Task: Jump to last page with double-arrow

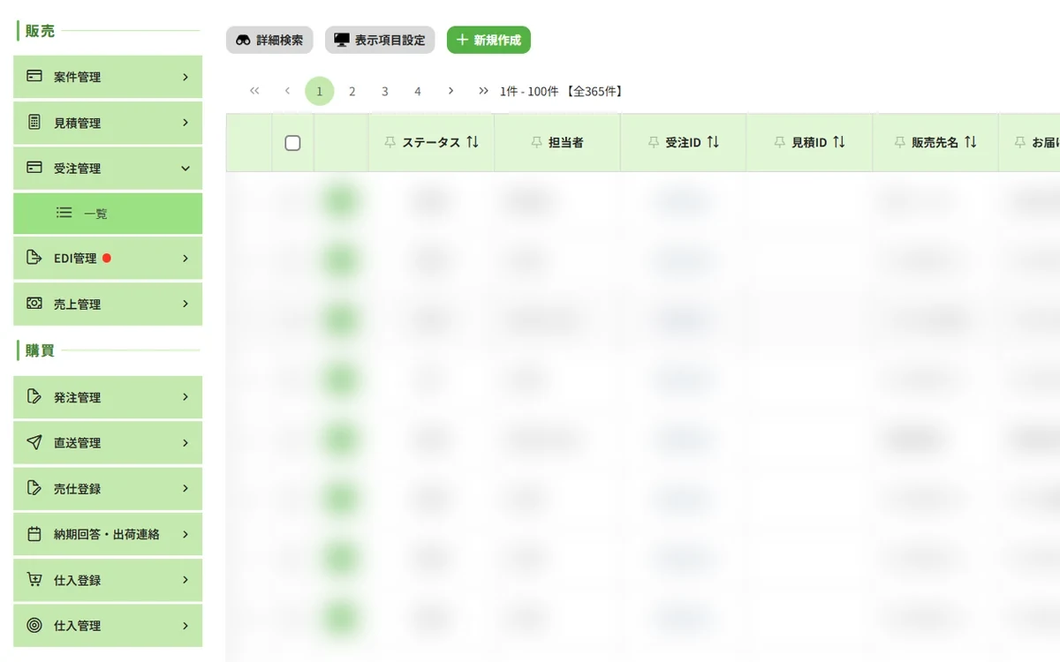Action: click(x=483, y=91)
